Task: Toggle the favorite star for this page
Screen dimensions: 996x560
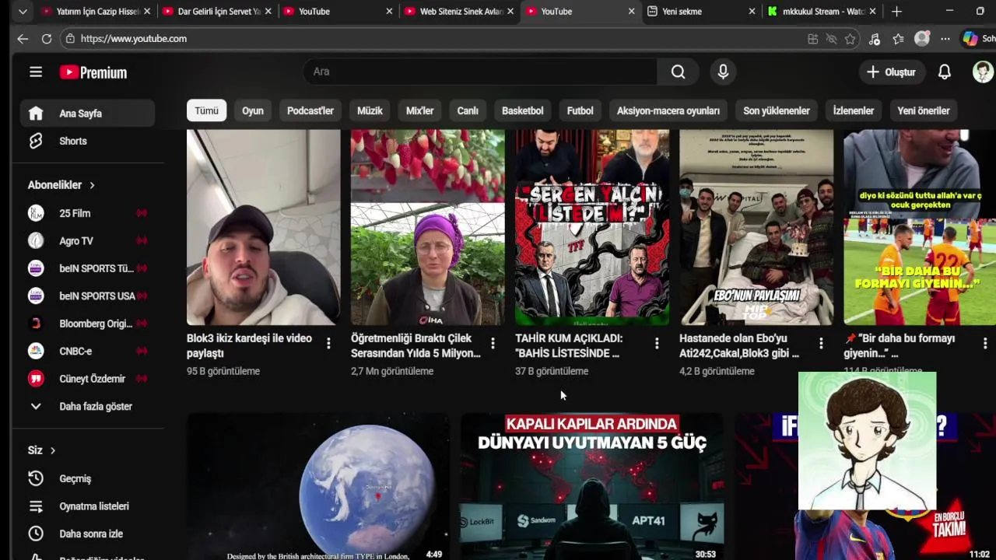Action: pos(850,39)
